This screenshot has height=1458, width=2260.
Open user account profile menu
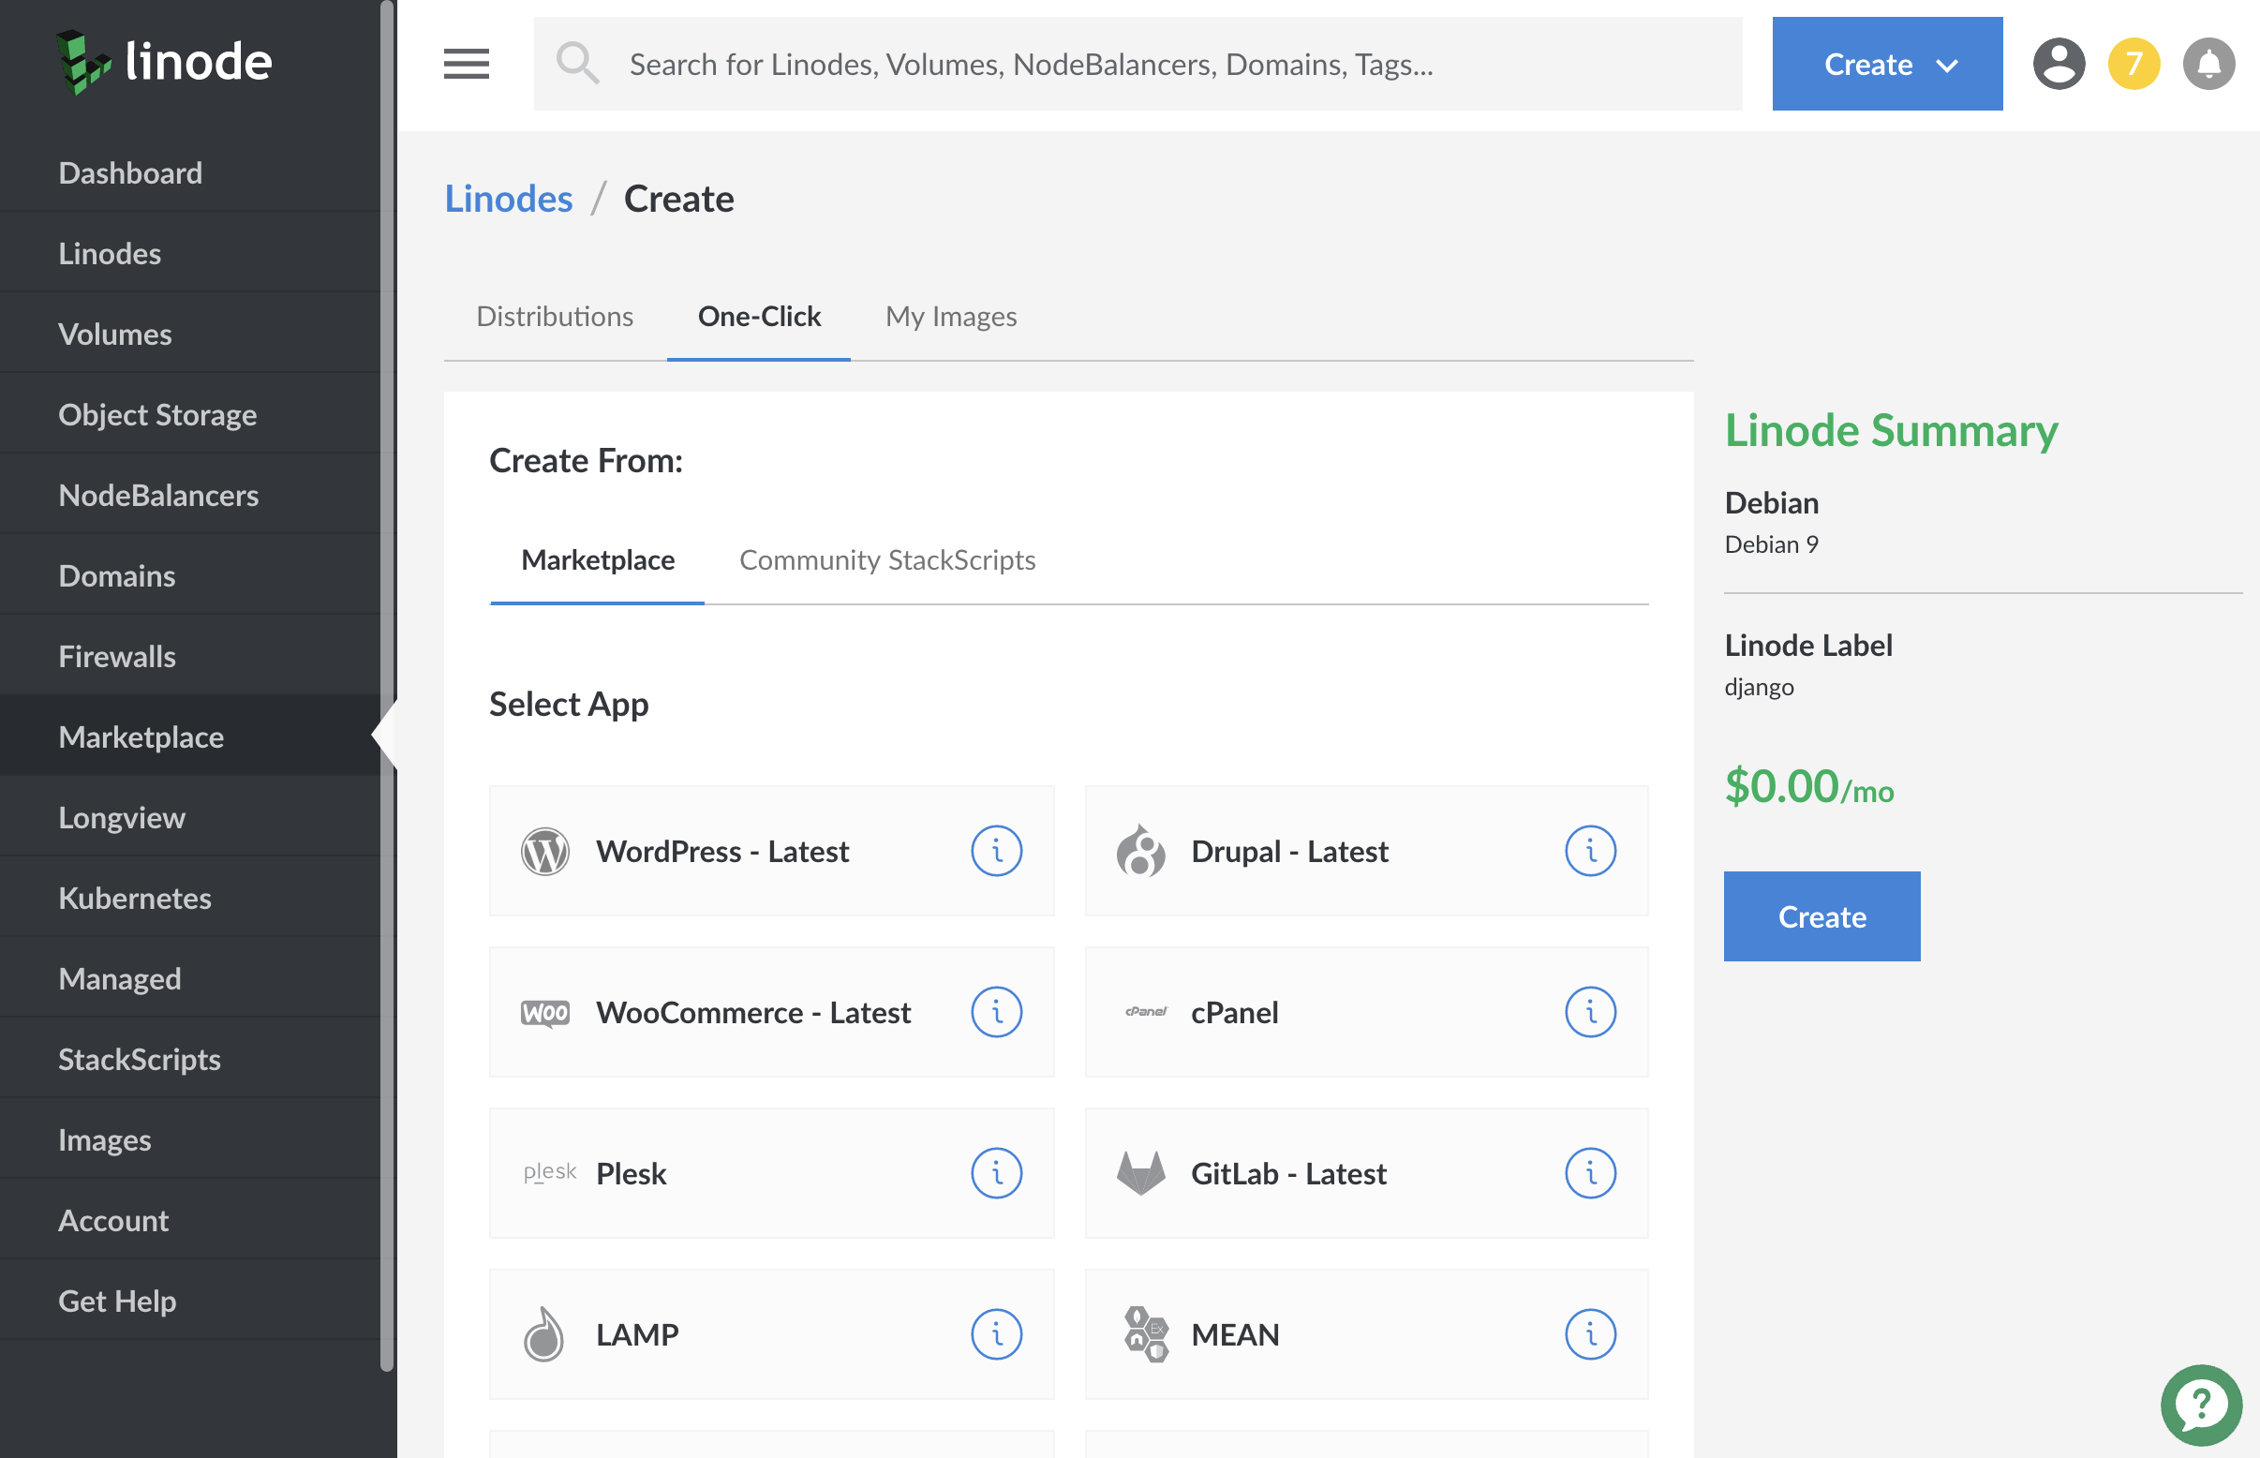click(x=2056, y=63)
